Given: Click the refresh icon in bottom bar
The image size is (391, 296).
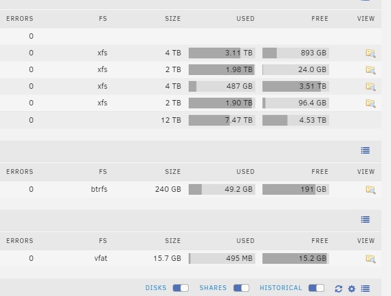Looking at the screenshot, I should pos(339,289).
